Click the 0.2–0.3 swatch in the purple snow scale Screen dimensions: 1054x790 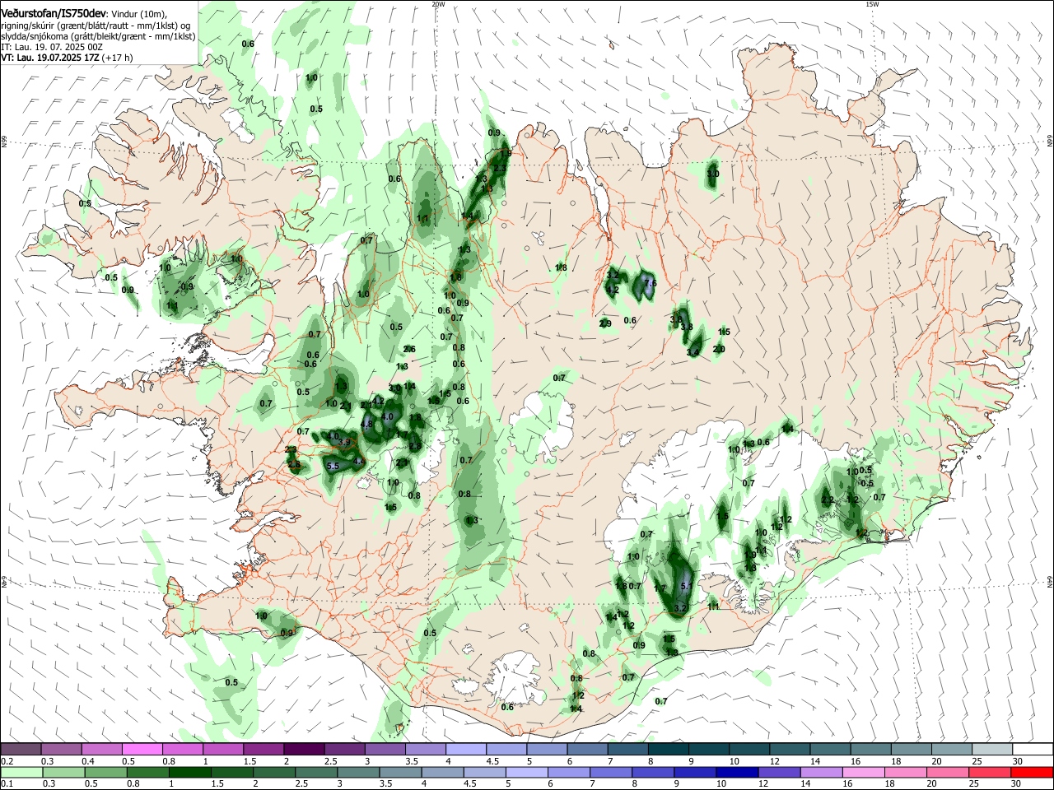pos(21,750)
